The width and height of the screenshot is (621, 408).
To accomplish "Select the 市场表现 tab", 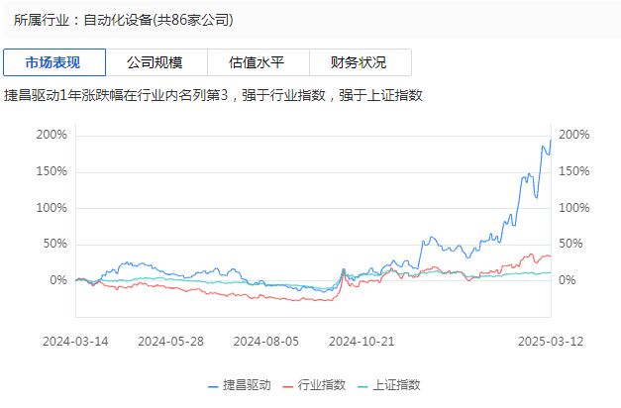I will click(54, 62).
